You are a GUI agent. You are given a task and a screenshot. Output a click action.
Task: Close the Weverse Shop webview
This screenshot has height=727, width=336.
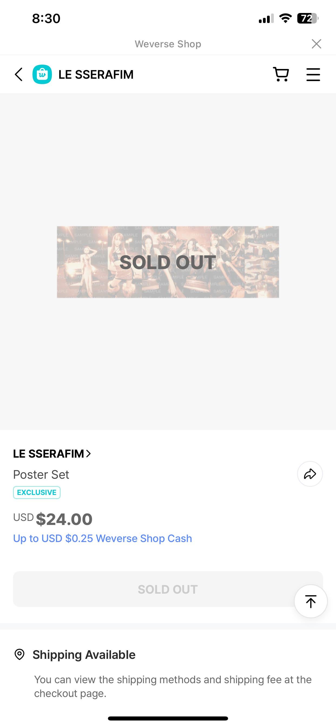[316, 44]
